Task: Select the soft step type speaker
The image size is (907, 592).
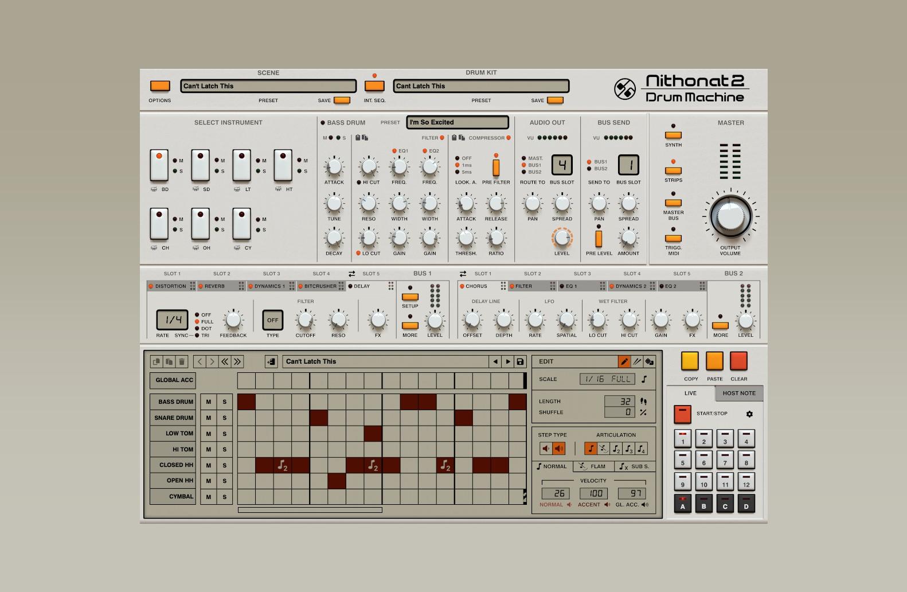Action: click(x=546, y=449)
